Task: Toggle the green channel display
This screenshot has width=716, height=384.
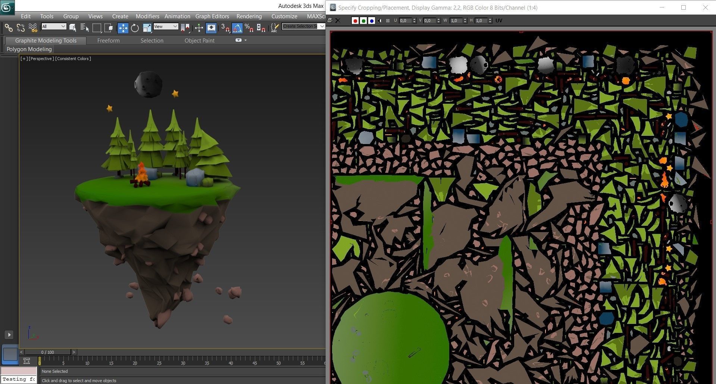Action: pos(363,21)
